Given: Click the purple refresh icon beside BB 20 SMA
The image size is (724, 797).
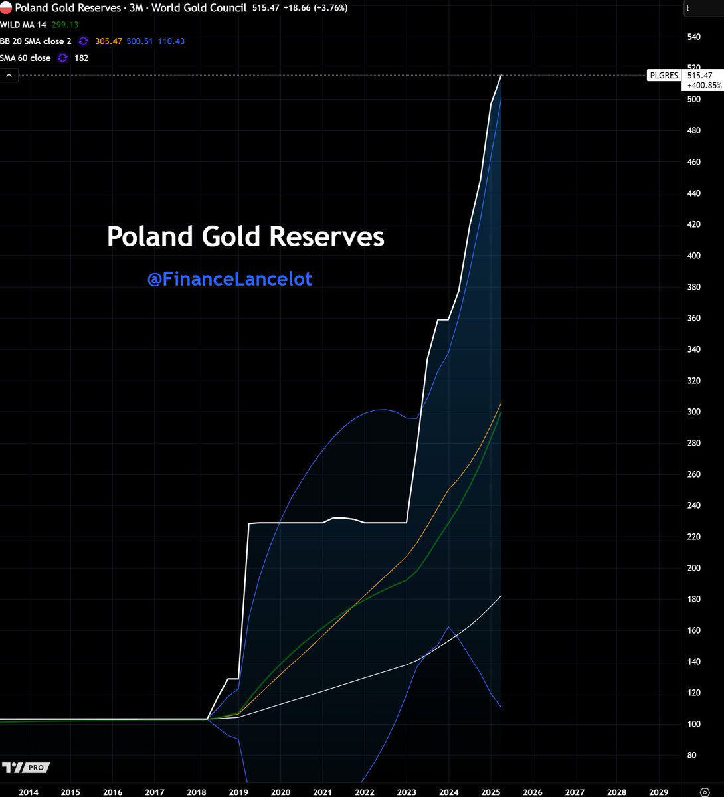Looking at the screenshot, I should click(x=83, y=41).
